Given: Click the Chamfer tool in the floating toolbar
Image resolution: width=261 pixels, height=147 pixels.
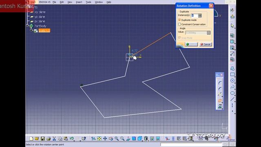Looking at the screenshot, I should (x=220, y=89).
